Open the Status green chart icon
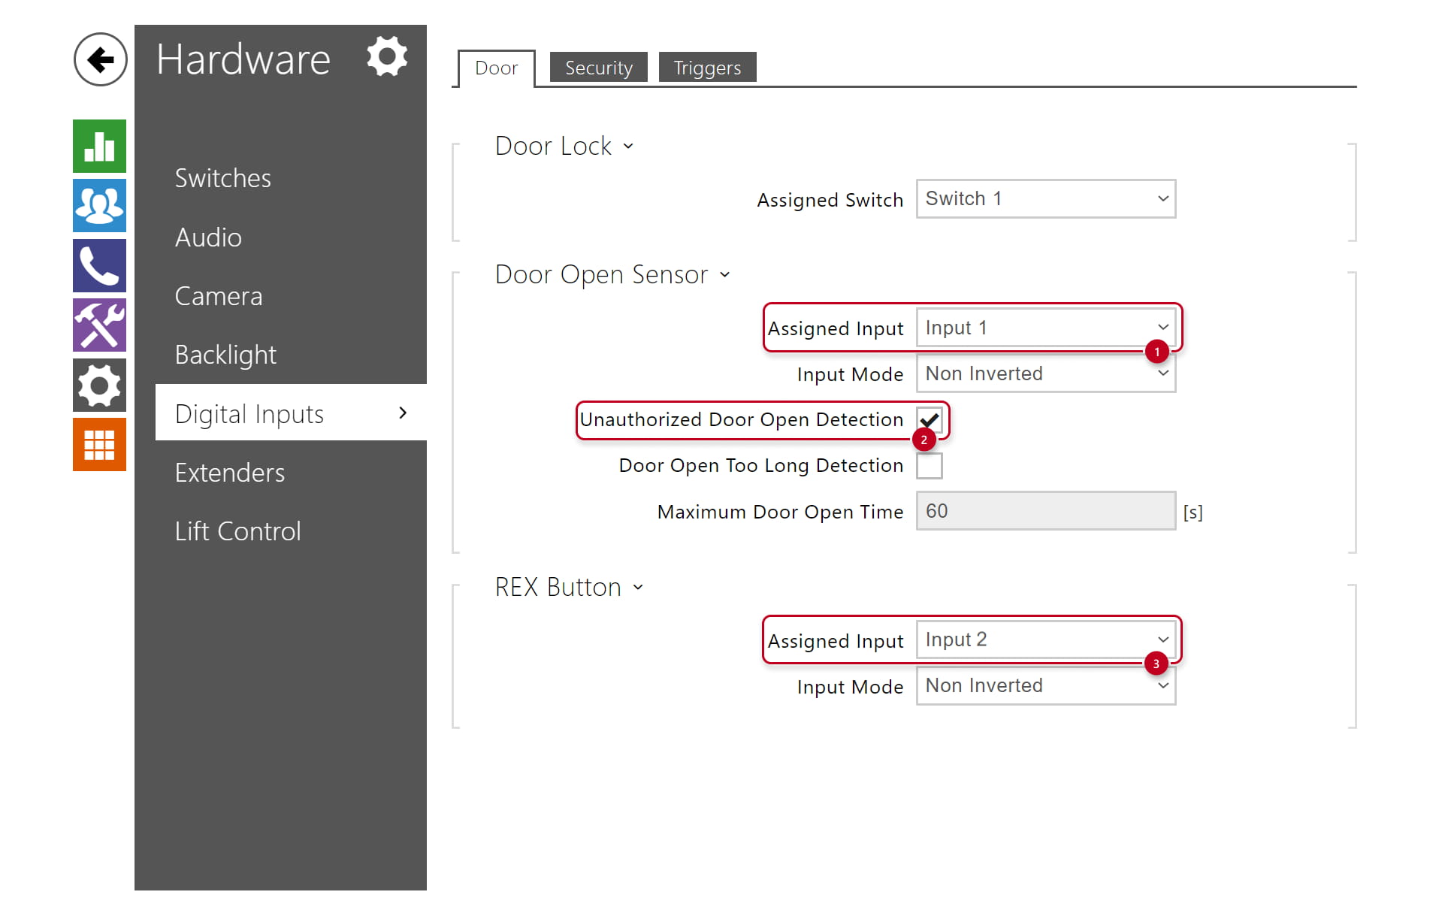The height and width of the screenshot is (901, 1442). click(99, 146)
